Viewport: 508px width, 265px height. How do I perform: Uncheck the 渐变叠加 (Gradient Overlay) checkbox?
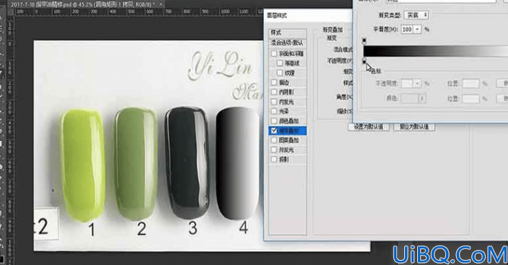click(x=274, y=130)
